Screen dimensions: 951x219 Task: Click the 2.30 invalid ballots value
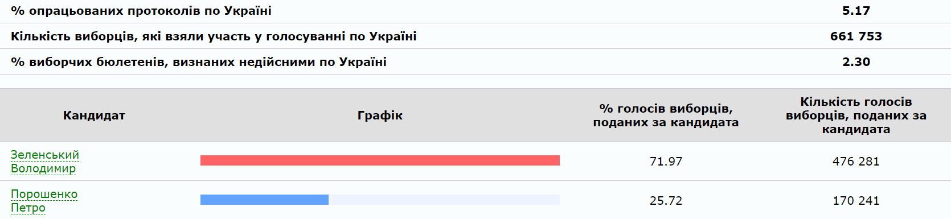pos(856,62)
